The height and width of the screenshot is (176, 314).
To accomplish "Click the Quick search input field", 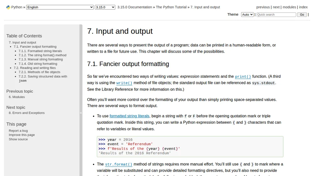I will point(276,15).
